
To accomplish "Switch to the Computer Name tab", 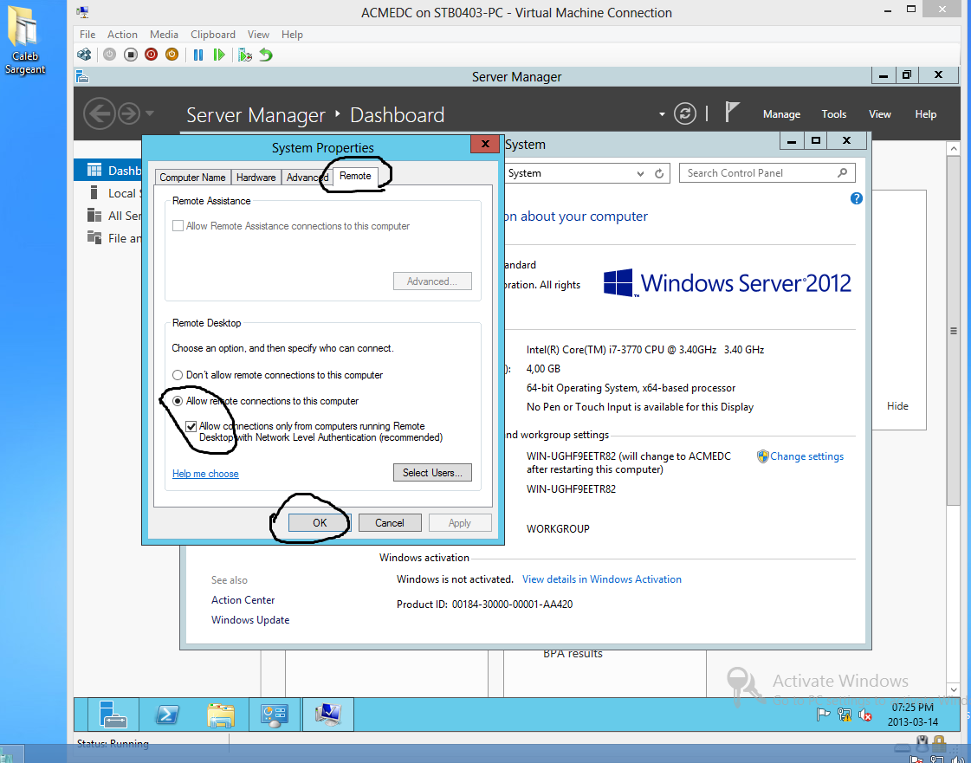I will [192, 178].
